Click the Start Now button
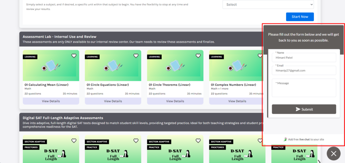345x163 pixels. [x=300, y=17]
